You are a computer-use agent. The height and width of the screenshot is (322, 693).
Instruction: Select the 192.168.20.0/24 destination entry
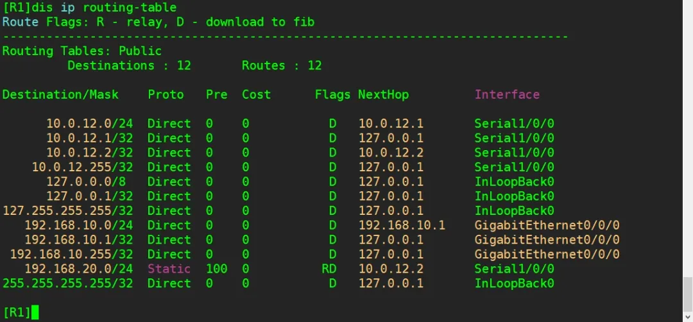pyautogui.click(x=78, y=269)
